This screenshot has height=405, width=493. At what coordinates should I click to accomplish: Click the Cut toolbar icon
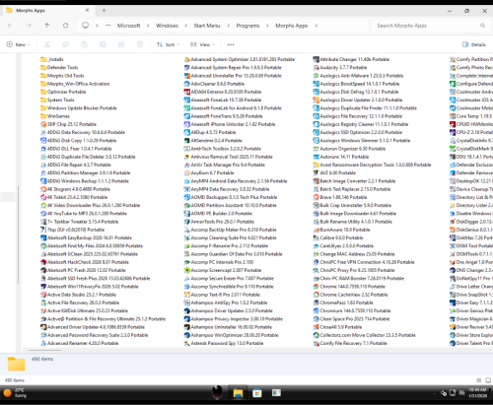pos(47,44)
